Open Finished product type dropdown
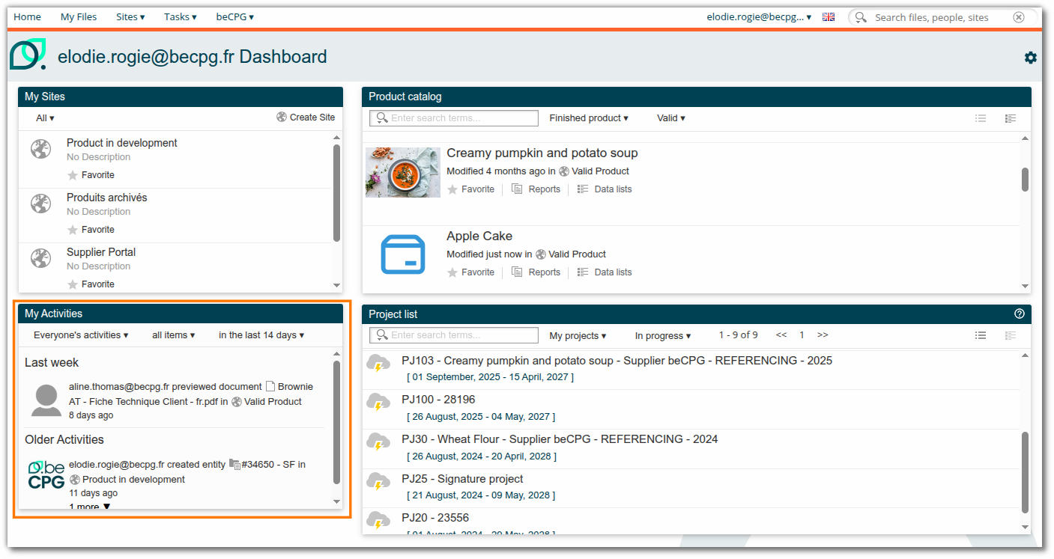This screenshot has width=1054, height=559. pos(589,118)
